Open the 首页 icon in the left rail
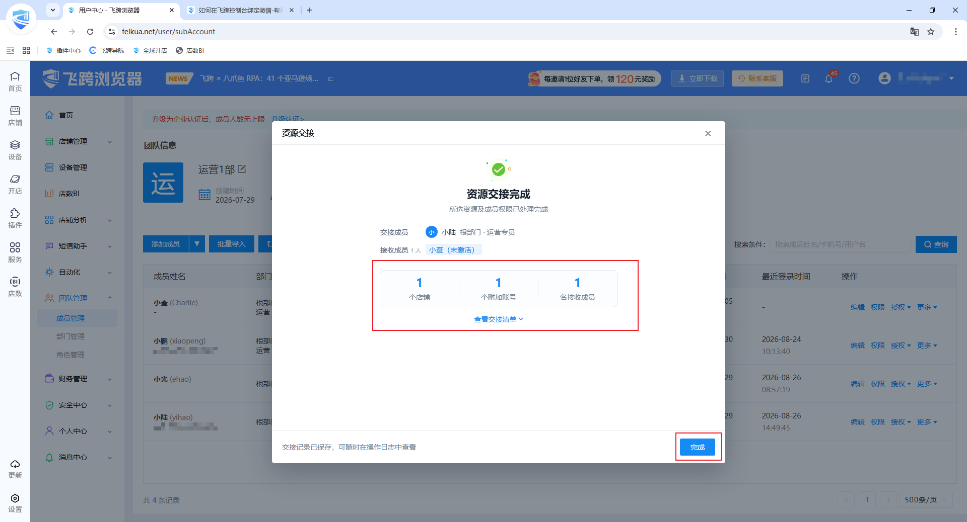Viewport: 967px width, 522px height. (15, 81)
